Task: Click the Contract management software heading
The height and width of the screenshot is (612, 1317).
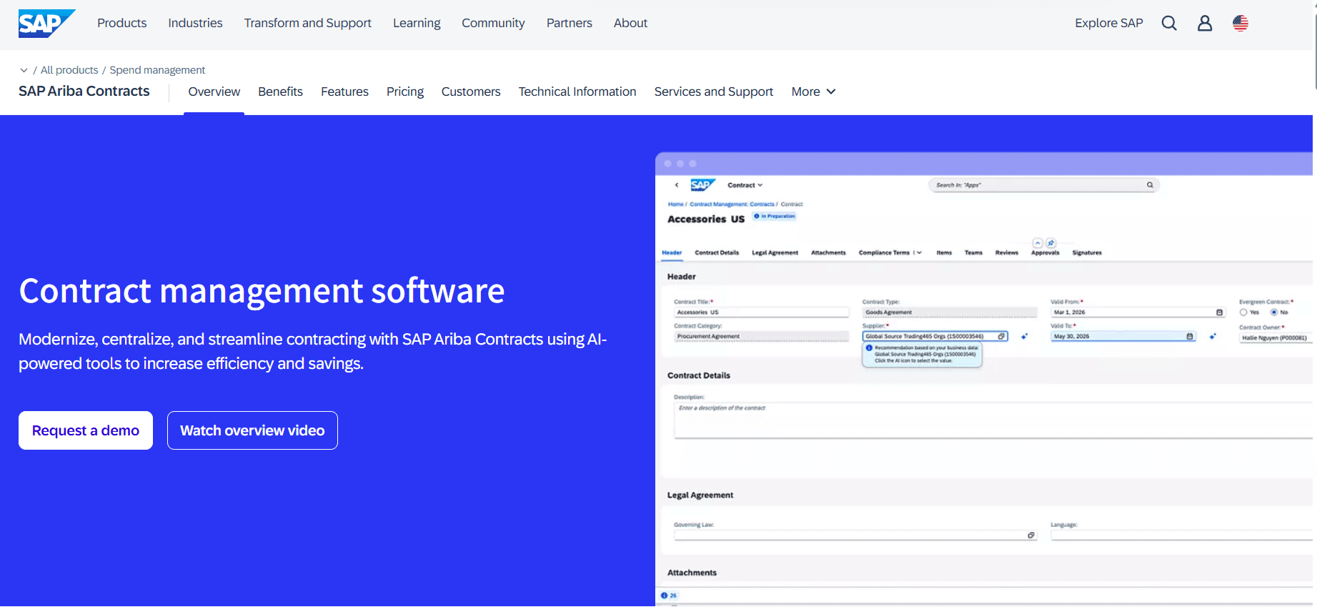Action: click(262, 291)
